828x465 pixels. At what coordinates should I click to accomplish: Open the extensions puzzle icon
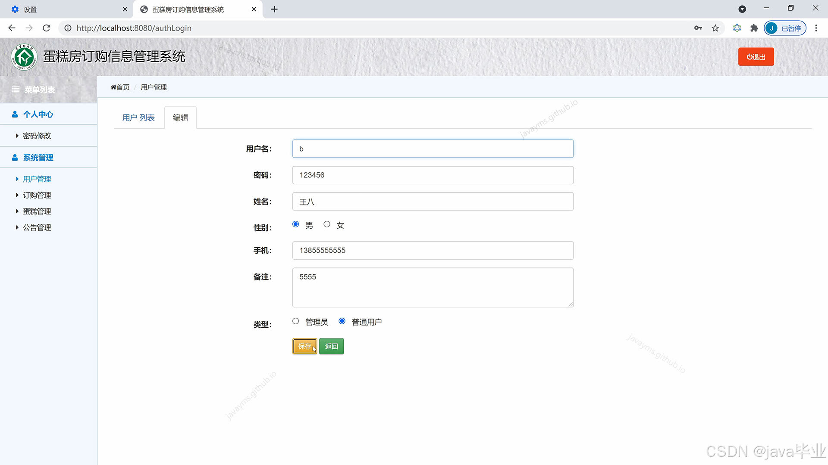tap(754, 28)
